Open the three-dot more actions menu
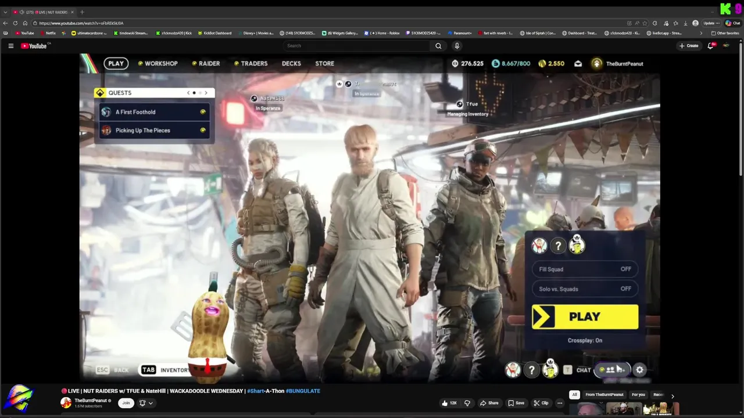The width and height of the screenshot is (744, 418). click(x=560, y=403)
